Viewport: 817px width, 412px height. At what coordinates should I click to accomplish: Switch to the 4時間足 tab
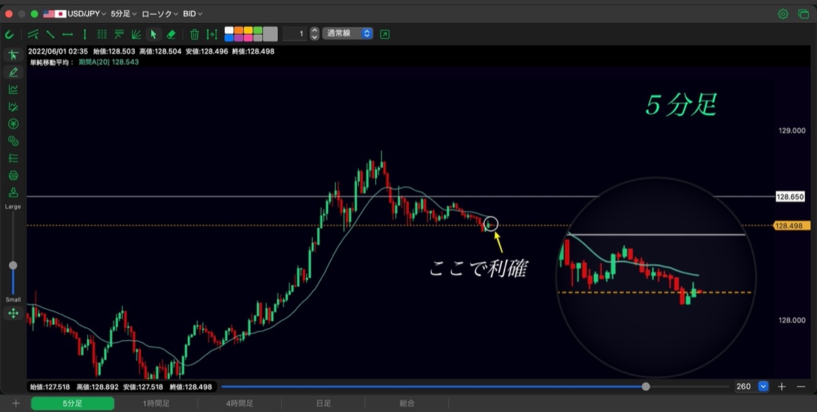coord(240,404)
